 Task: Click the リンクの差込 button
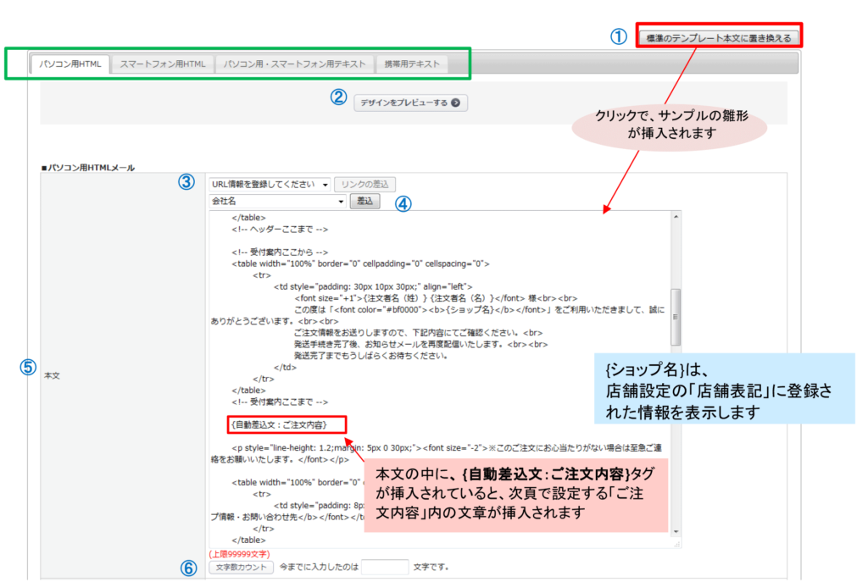click(x=364, y=184)
